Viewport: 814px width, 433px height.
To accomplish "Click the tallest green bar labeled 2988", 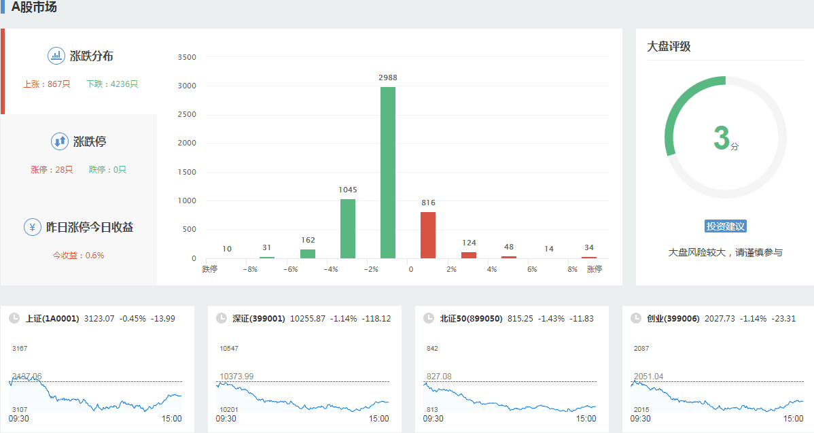I will pyautogui.click(x=388, y=173).
